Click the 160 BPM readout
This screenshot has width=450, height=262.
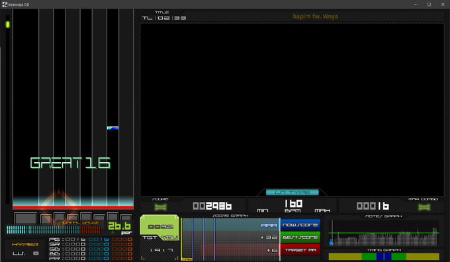[293, 204]
